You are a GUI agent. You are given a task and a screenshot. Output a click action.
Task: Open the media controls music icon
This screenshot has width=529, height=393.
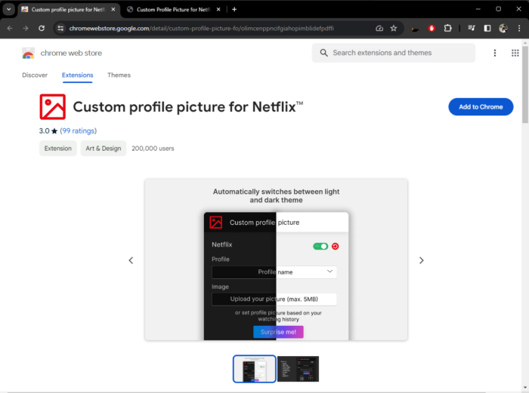click(x=472, y=29)
